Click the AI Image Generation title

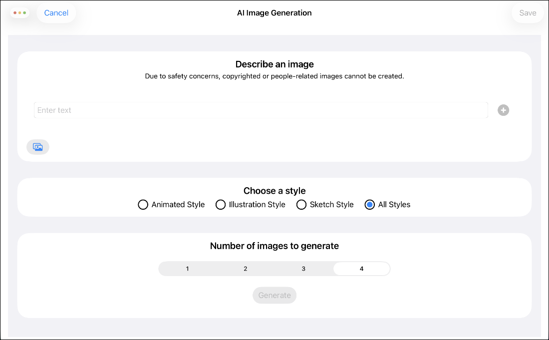click(x=274, y=13)
